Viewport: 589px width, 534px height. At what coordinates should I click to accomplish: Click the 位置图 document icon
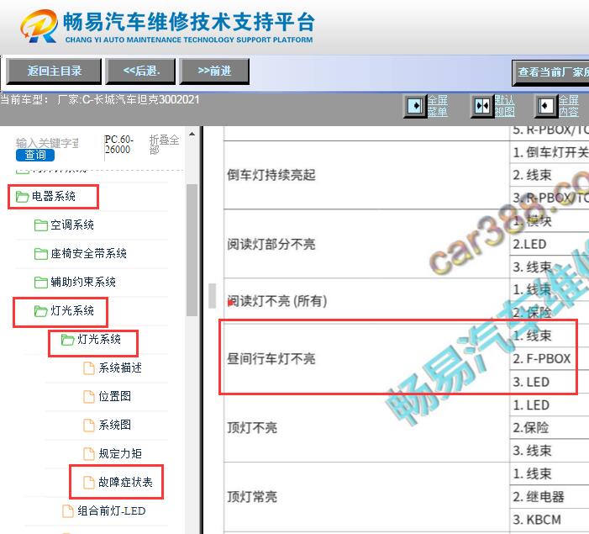89,396
